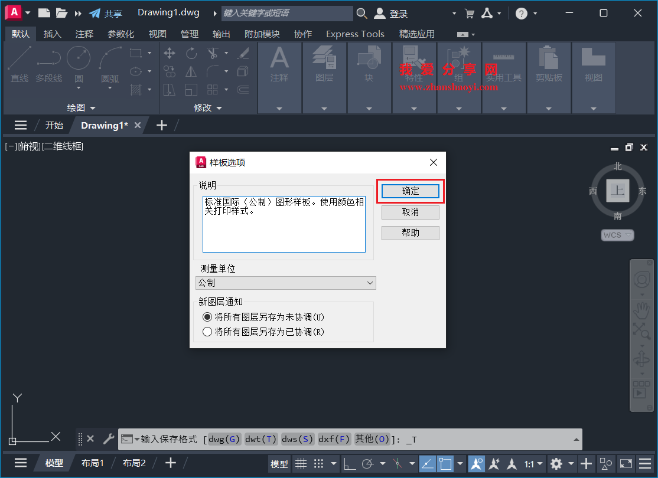
Task: Add a new drawing tab with plus
Action: click(162, 125)
